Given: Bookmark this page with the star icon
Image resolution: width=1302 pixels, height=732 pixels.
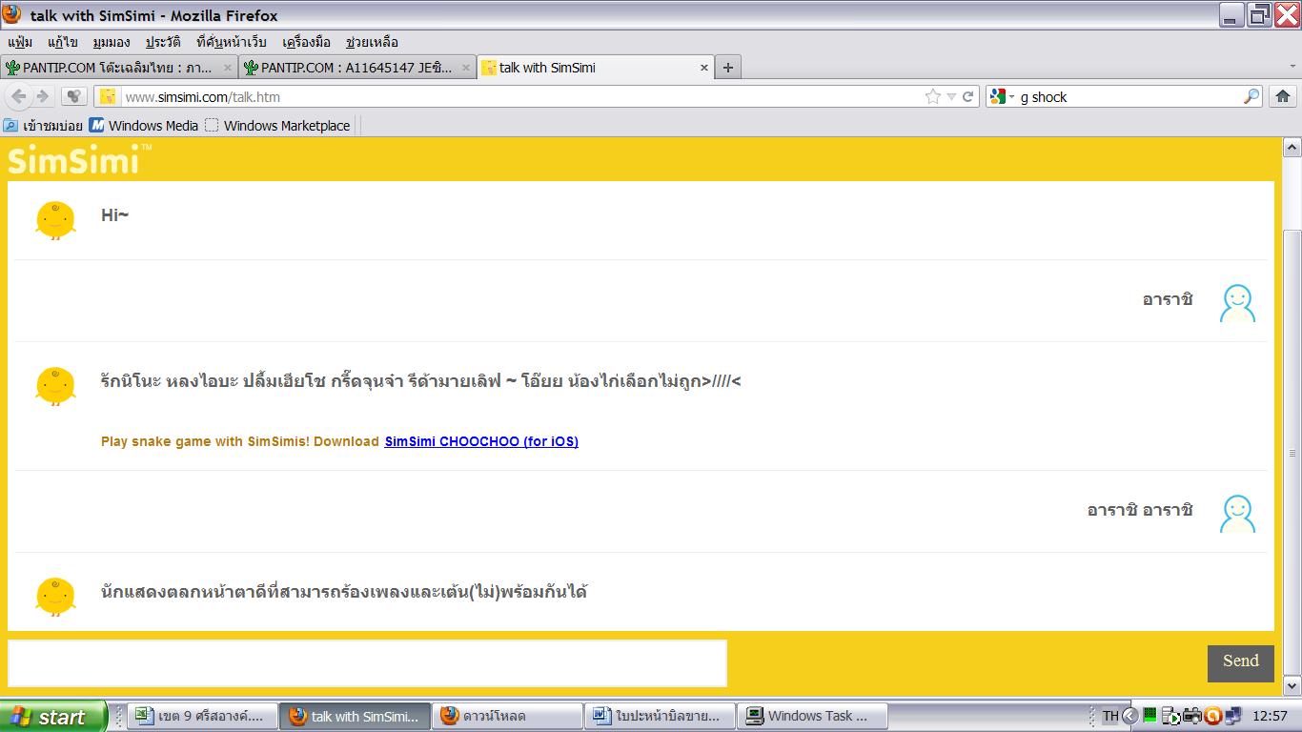Looking at the screenshot, I should (932, 96).
